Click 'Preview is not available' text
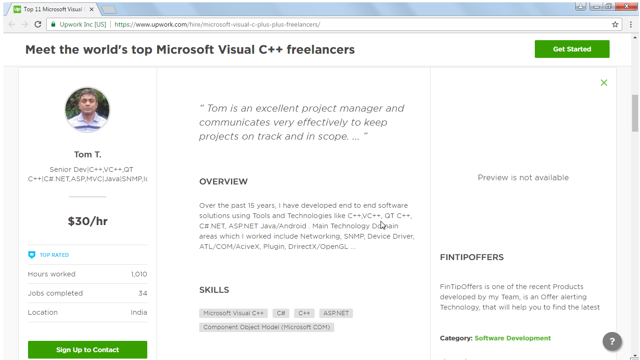 point(523,177)
